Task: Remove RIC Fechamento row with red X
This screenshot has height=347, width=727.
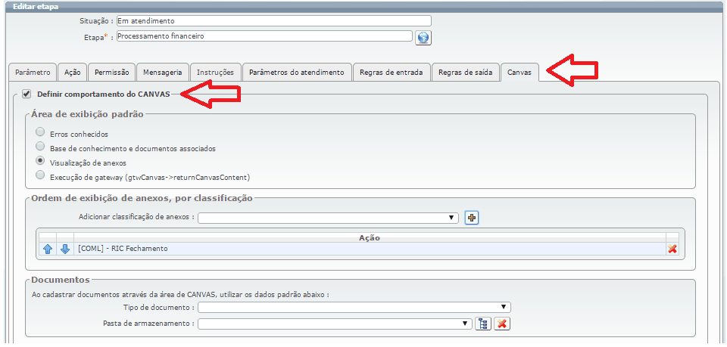Action: click(672, 249)
